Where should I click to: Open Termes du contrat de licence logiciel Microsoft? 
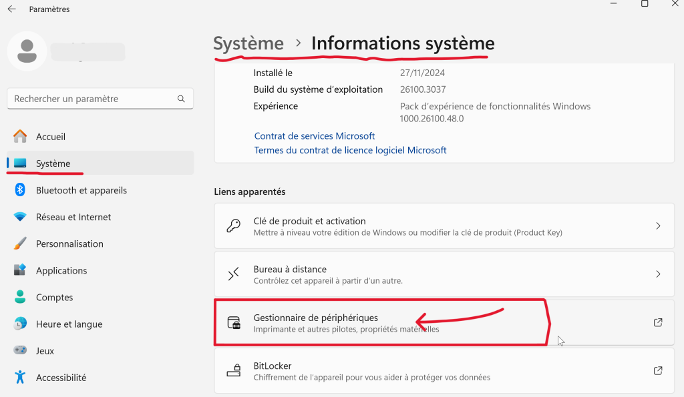(349, 150)
